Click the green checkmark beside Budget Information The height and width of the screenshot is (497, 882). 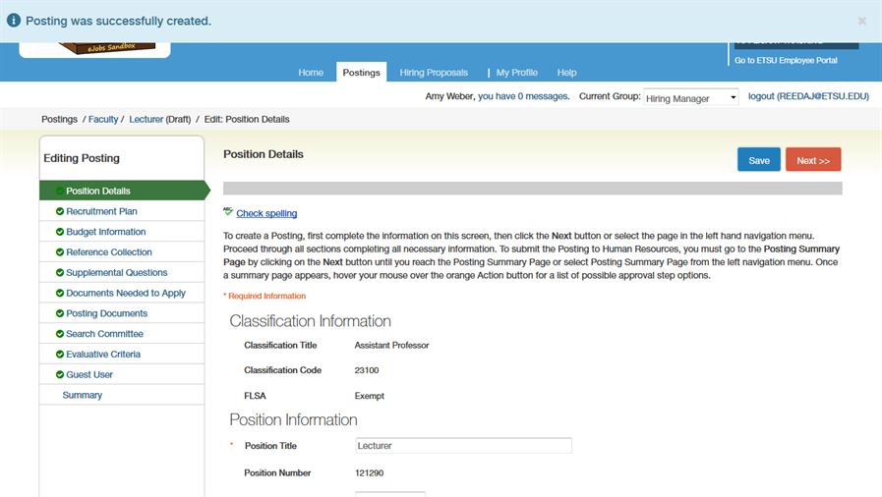pos(60,232)
